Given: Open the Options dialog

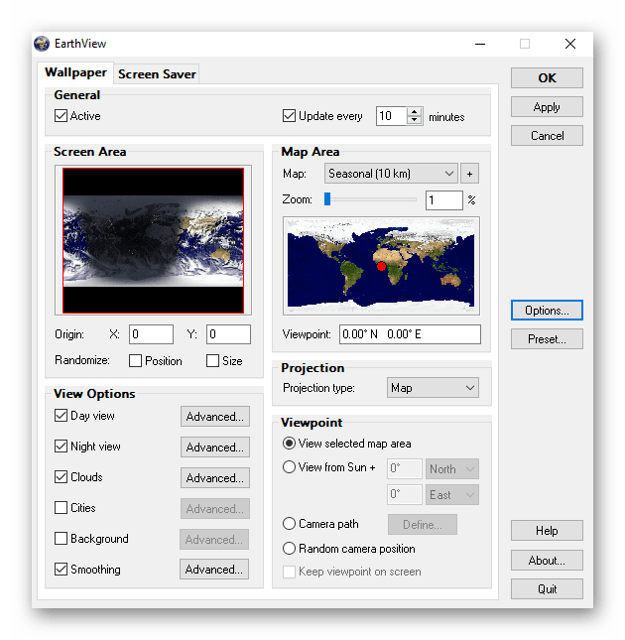Looking at the screenshot, I should (547, 311).
